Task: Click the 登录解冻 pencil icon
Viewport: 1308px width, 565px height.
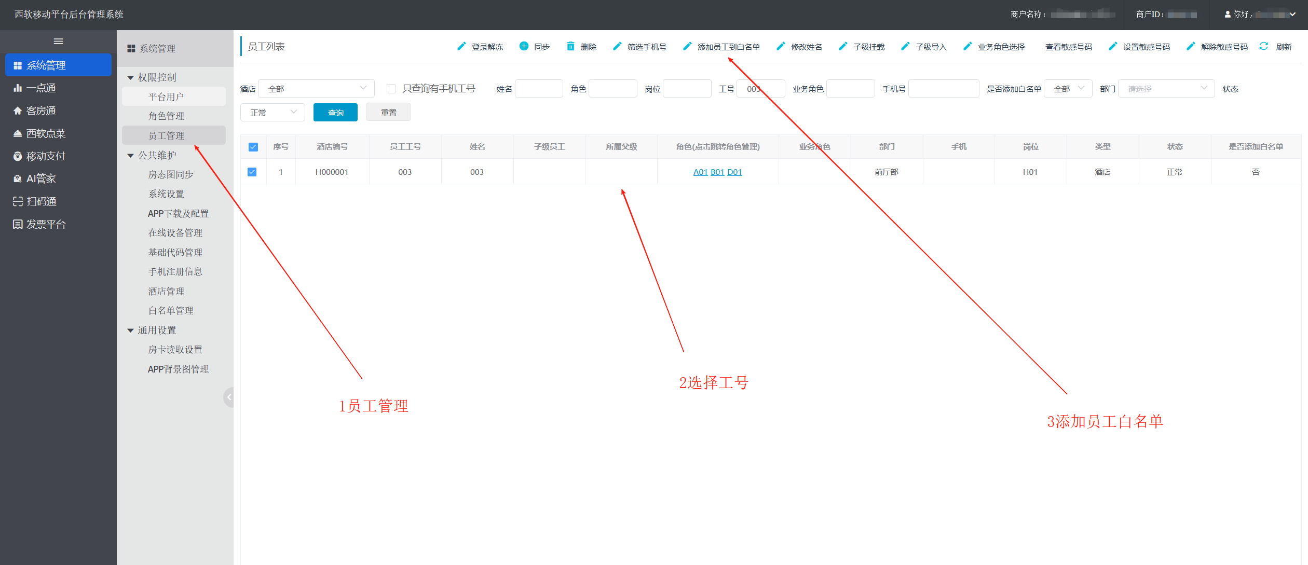Action: pyautogui.click(x=461, y=46)
